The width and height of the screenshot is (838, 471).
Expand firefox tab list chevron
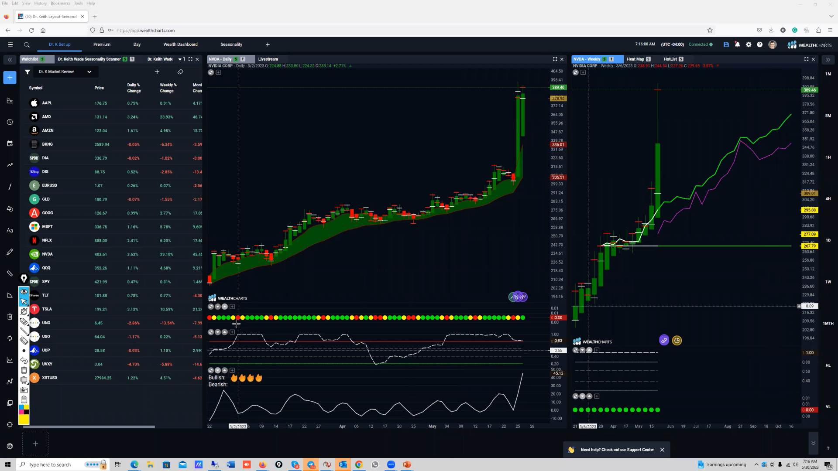[x=831, y=17]
